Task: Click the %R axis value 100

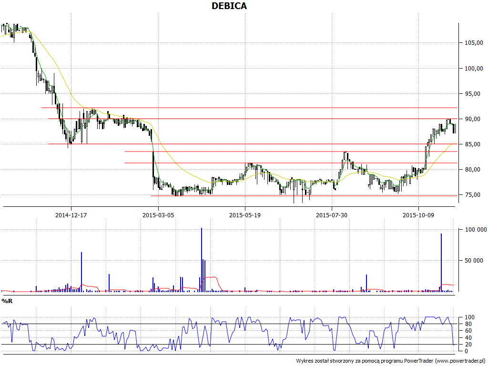Action: (x=469, y=317)
